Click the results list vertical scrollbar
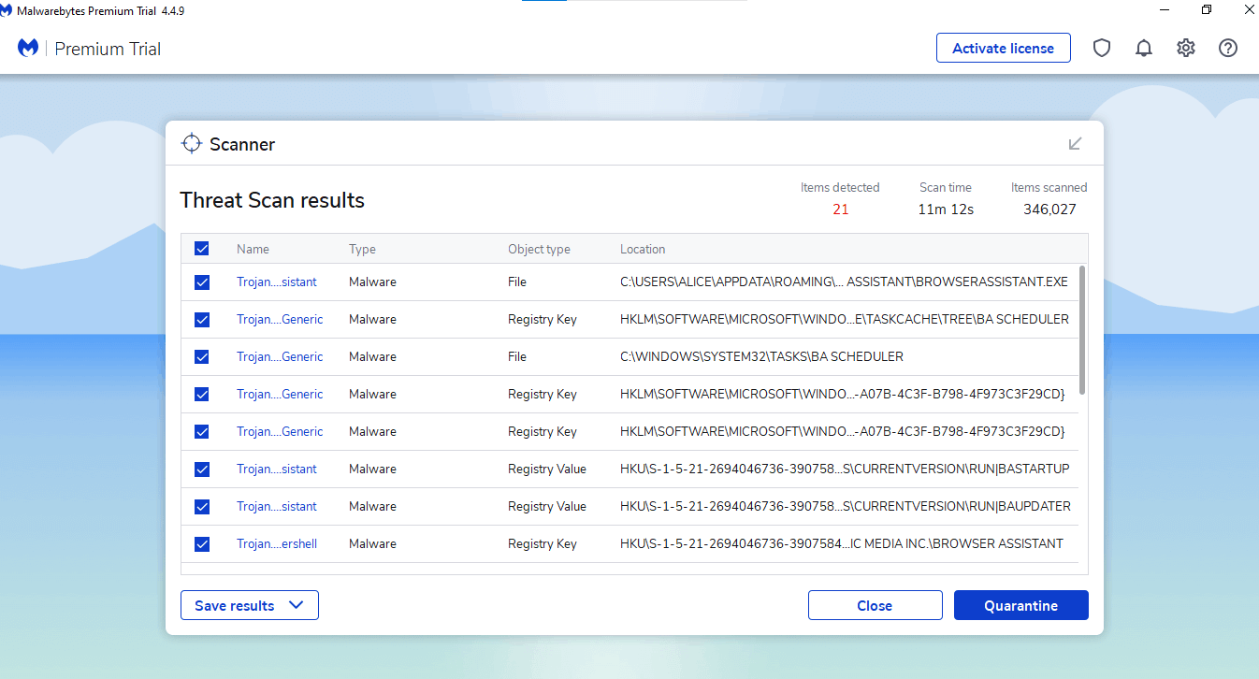 click(x=1082, y=329)
